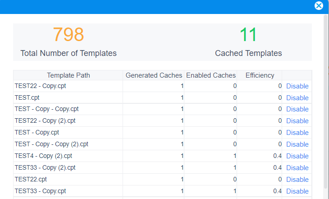Disable cache for TEST22 - Copy (2).cpt
This screenshot has height=199, width=329.
coord(297,121)
